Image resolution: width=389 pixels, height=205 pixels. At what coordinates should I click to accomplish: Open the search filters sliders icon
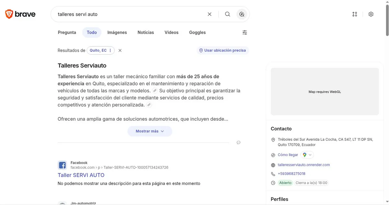point(245,32)
